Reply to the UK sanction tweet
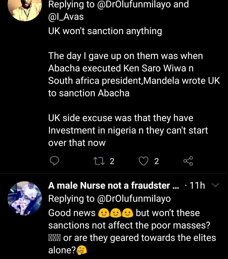Viewport: 228px width, 259px height. click(55, 161)
